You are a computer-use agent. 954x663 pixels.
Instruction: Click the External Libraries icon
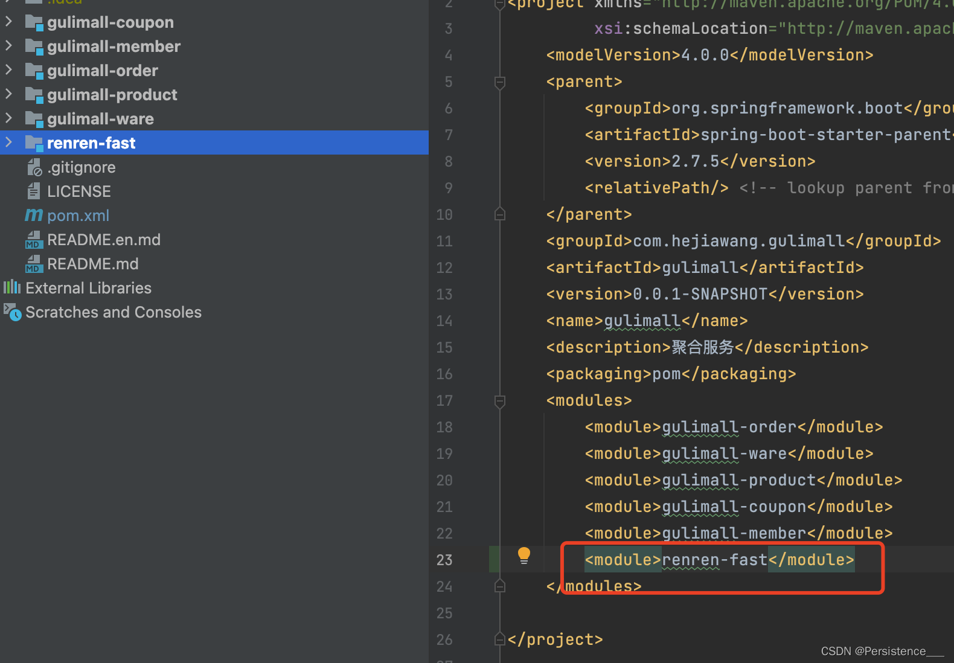coord(12,287)
